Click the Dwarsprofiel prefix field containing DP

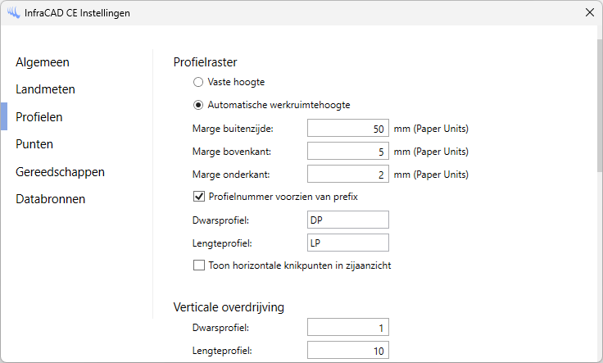pyautogui.click(x=347, y=220)
